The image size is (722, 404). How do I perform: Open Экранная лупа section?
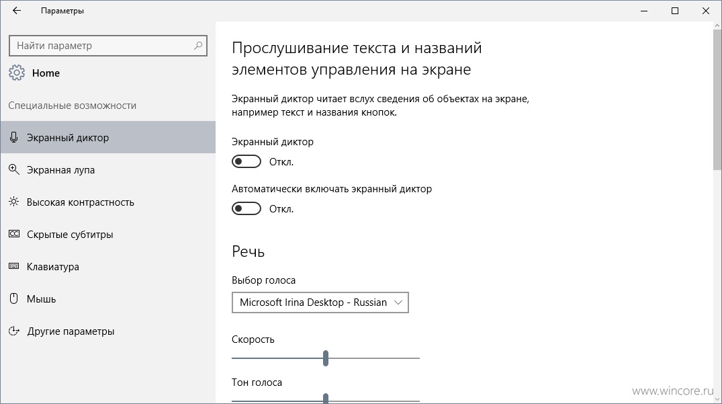click(x=107, y=169)
